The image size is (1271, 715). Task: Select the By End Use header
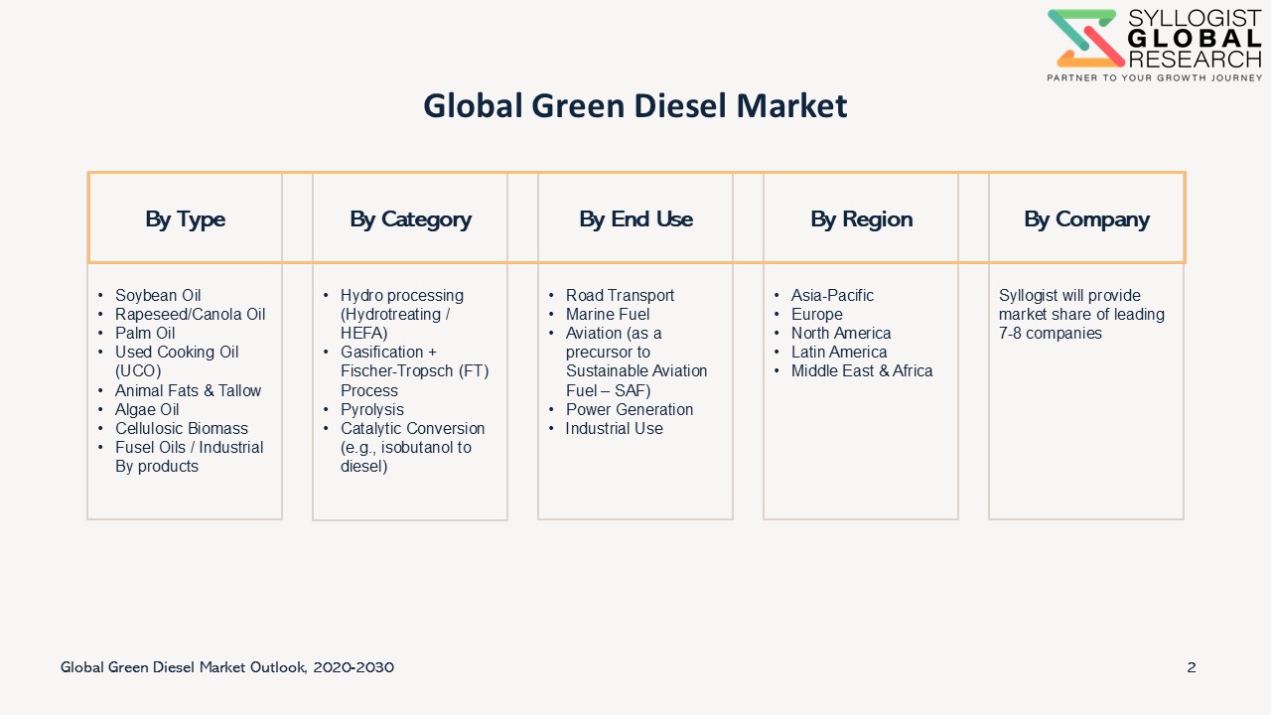(635, 218)
